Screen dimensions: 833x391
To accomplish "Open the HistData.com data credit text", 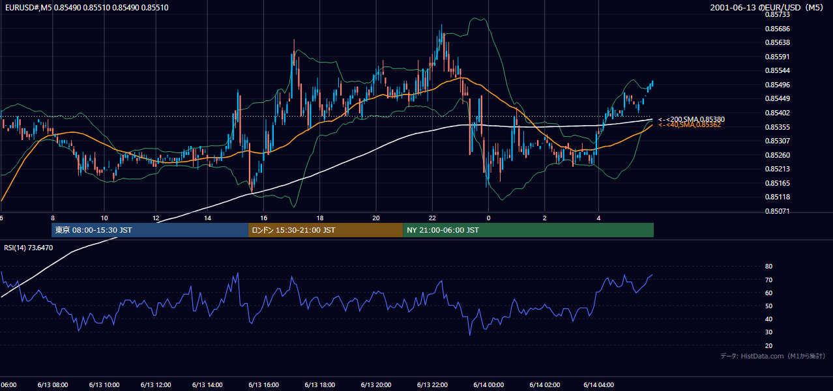I will point(773,356).
